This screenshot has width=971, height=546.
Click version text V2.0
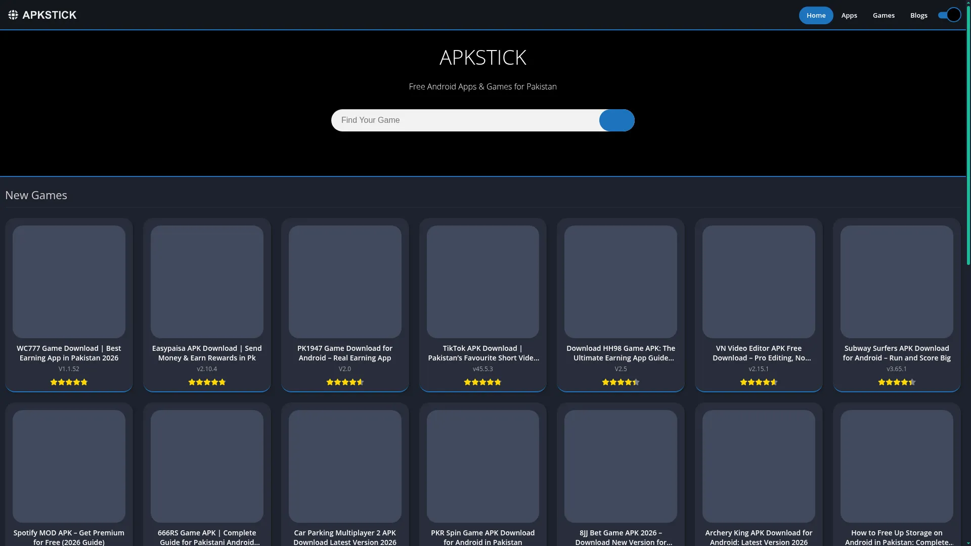(345, 369)
